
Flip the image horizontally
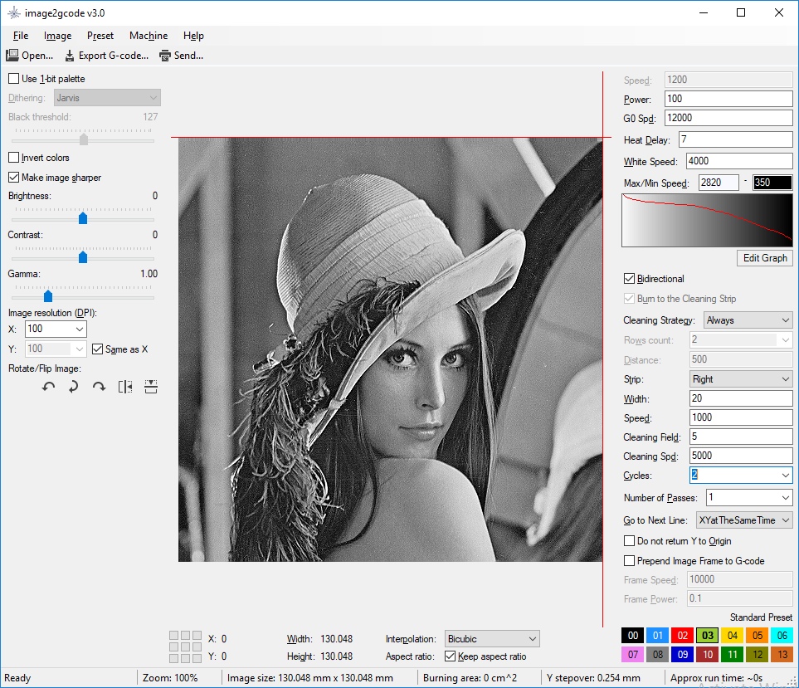point(125,387)
